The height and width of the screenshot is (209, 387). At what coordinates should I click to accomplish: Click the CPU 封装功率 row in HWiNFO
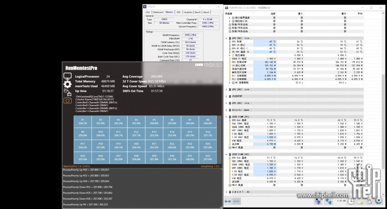[296, 62]
